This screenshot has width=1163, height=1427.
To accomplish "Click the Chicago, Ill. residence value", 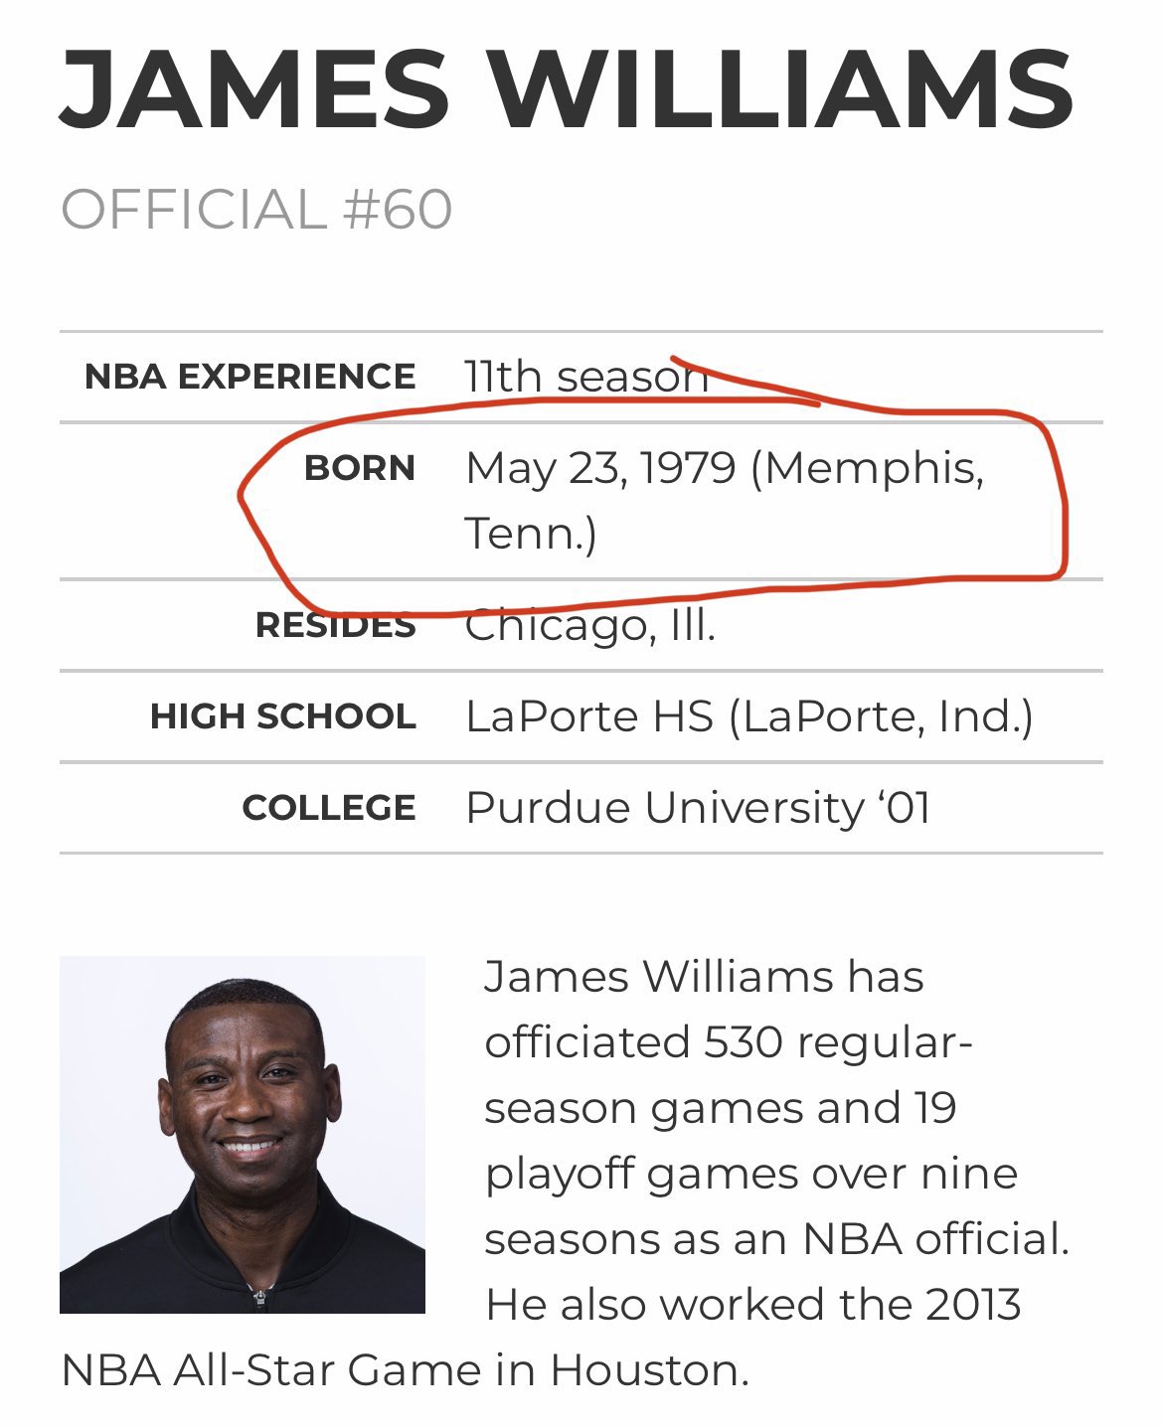I will click(x=590, y=625).
